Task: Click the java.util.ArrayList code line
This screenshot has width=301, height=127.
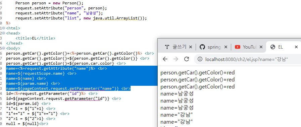Action: tap(81, 18)
